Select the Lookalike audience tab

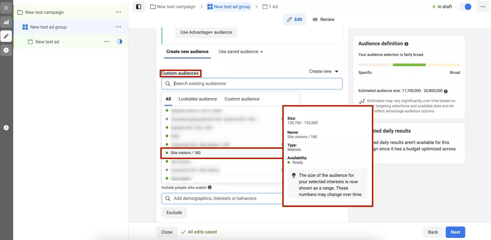pyautogui.click(x=198, y=99)
